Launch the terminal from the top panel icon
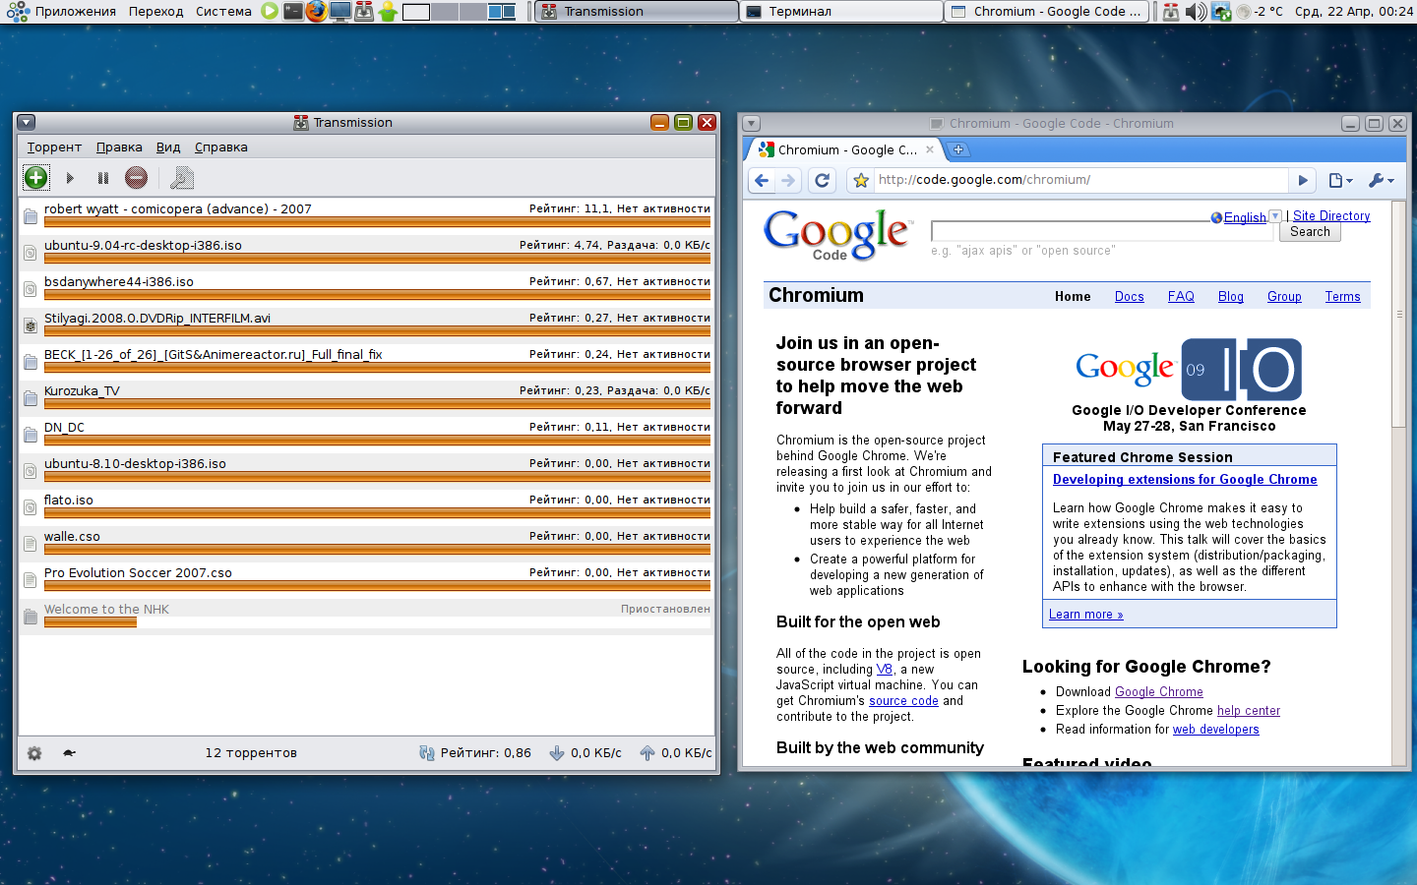 coord(293,12)
